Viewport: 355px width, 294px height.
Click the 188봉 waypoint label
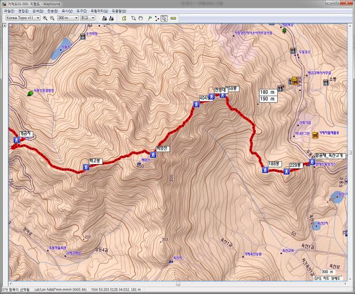[x=275, y=164]
